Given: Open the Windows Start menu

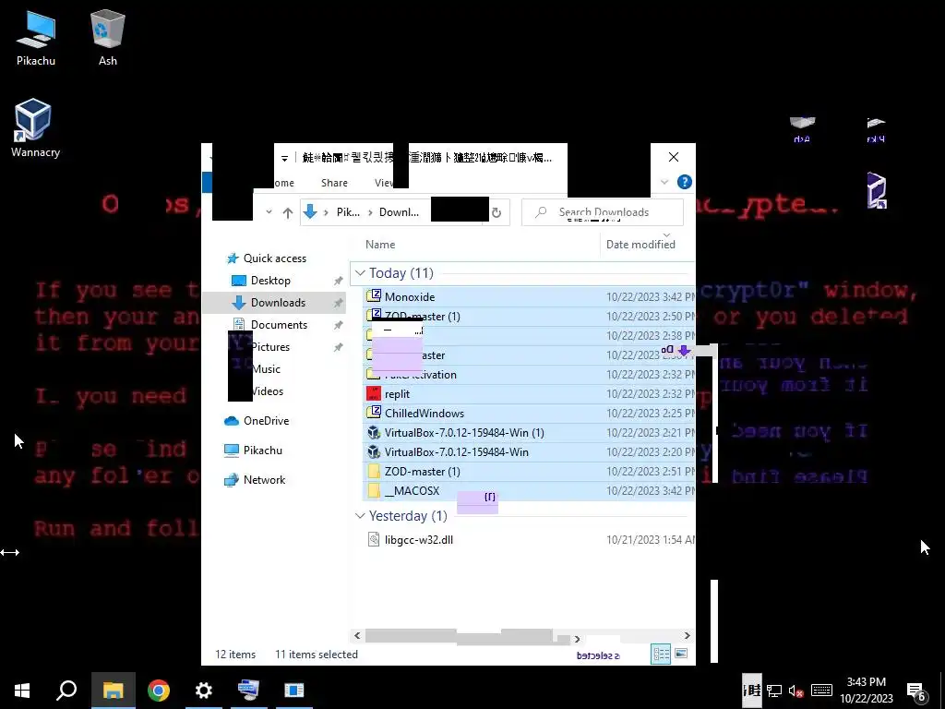Looking at the screenshot, I should pos(22,691).
